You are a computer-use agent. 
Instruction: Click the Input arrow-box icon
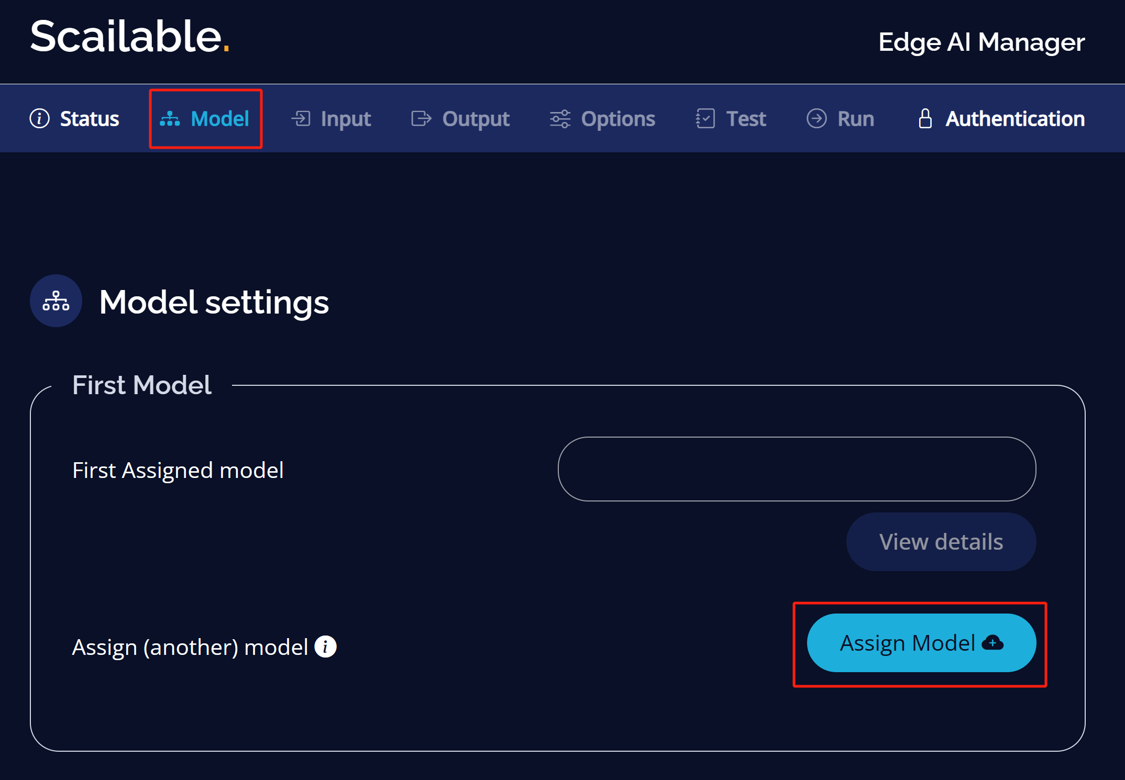click(x=301, y=118)
